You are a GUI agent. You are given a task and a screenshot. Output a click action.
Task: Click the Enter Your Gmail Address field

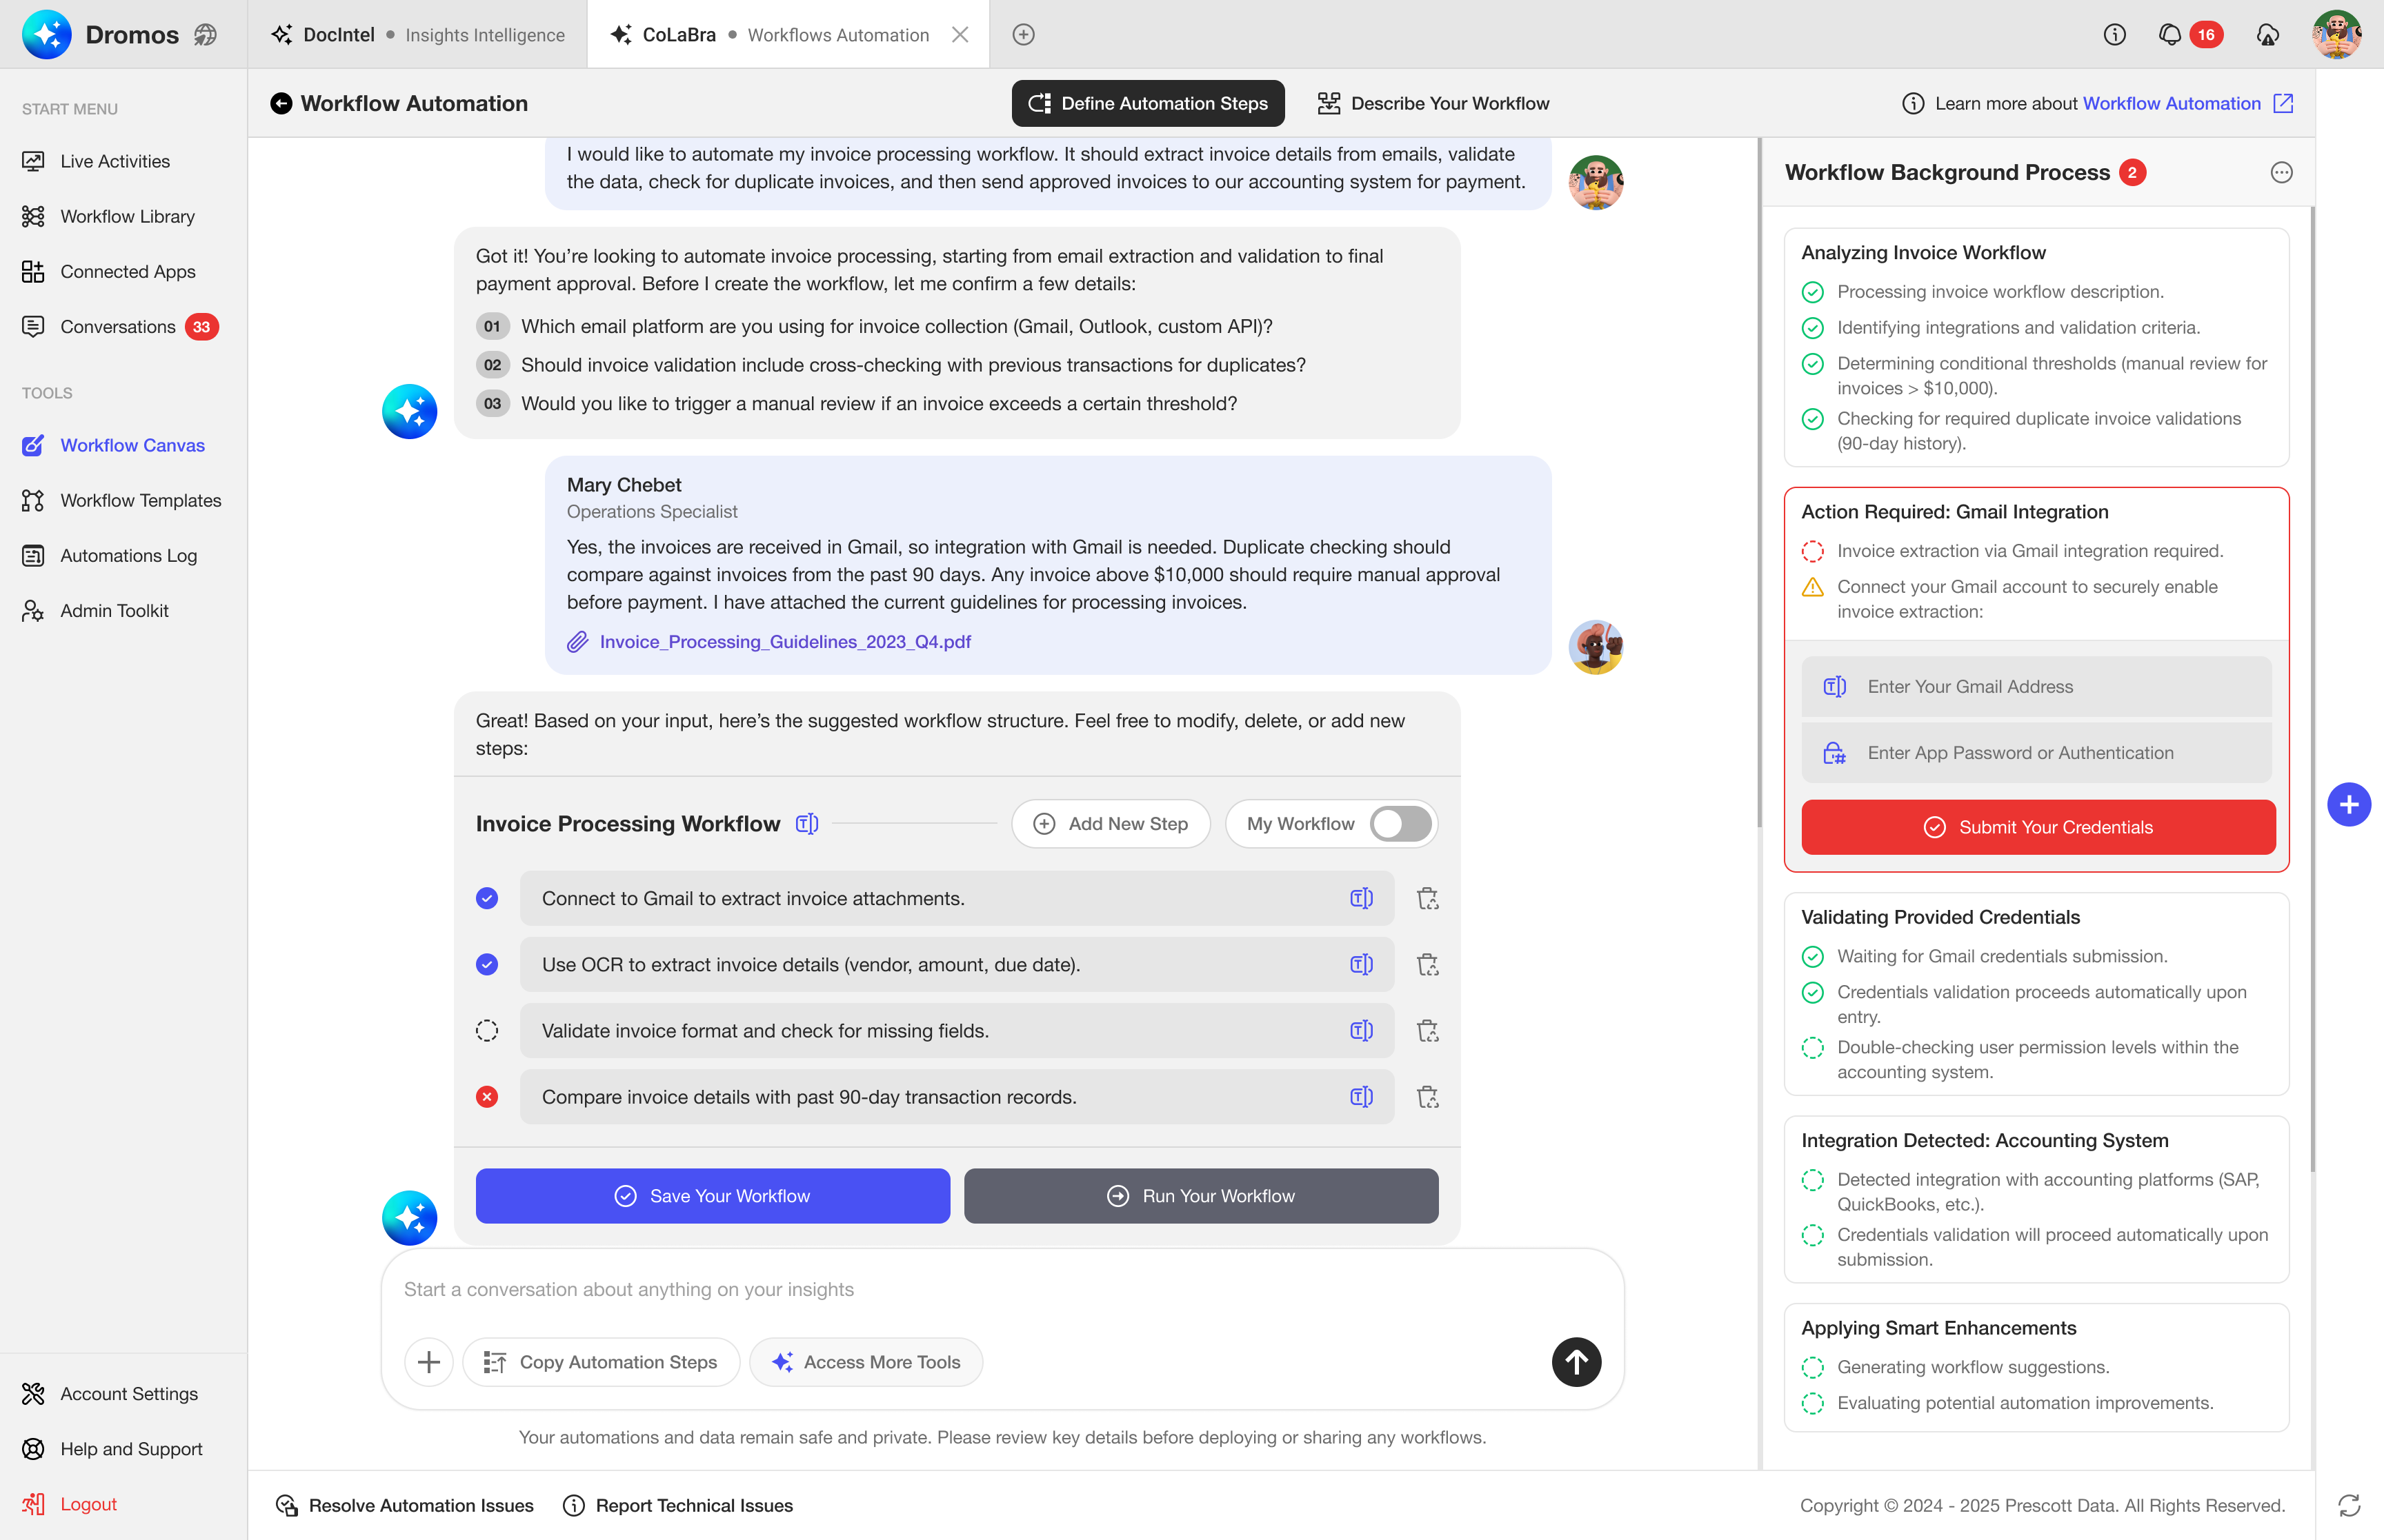[x=2036, y=687]
